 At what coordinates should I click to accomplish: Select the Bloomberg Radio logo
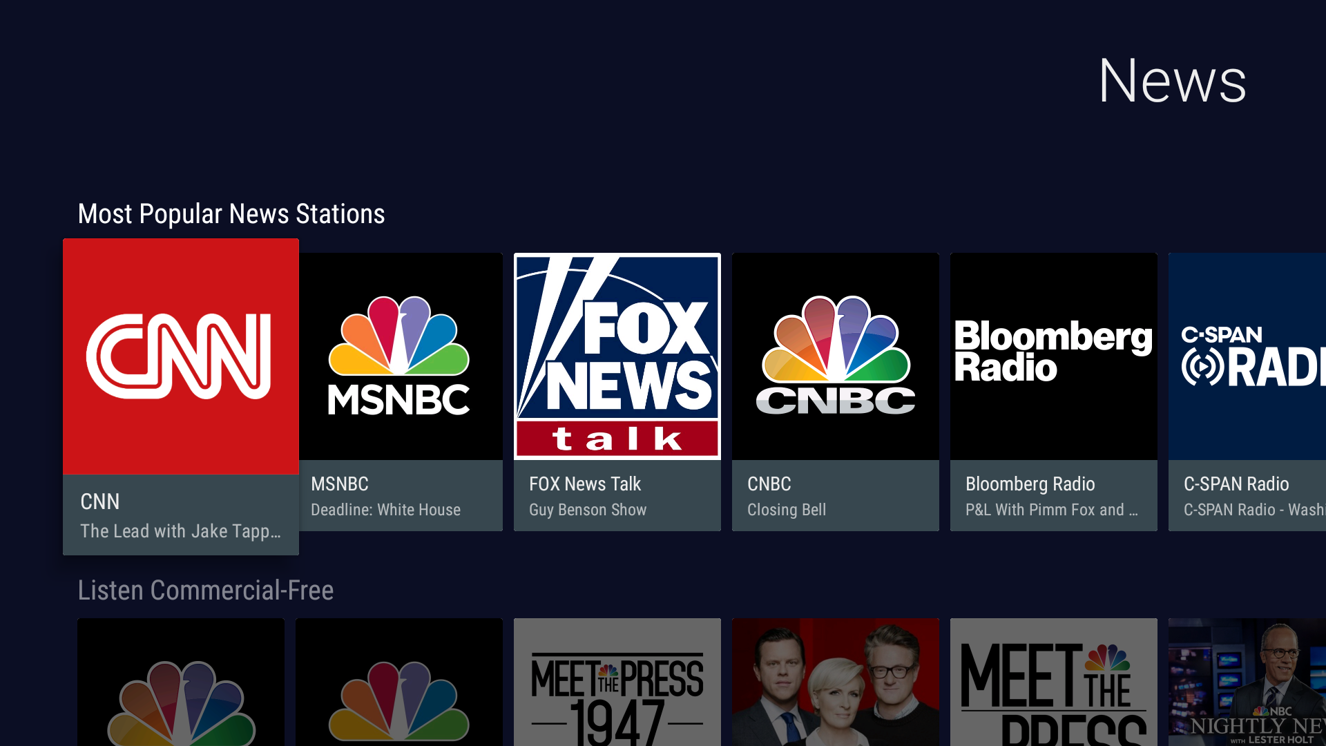click(1053, 356)
